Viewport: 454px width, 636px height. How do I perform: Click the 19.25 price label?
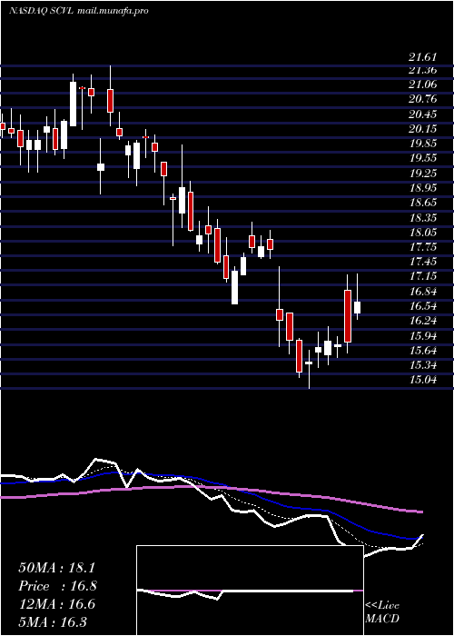(x=422, y=174)
